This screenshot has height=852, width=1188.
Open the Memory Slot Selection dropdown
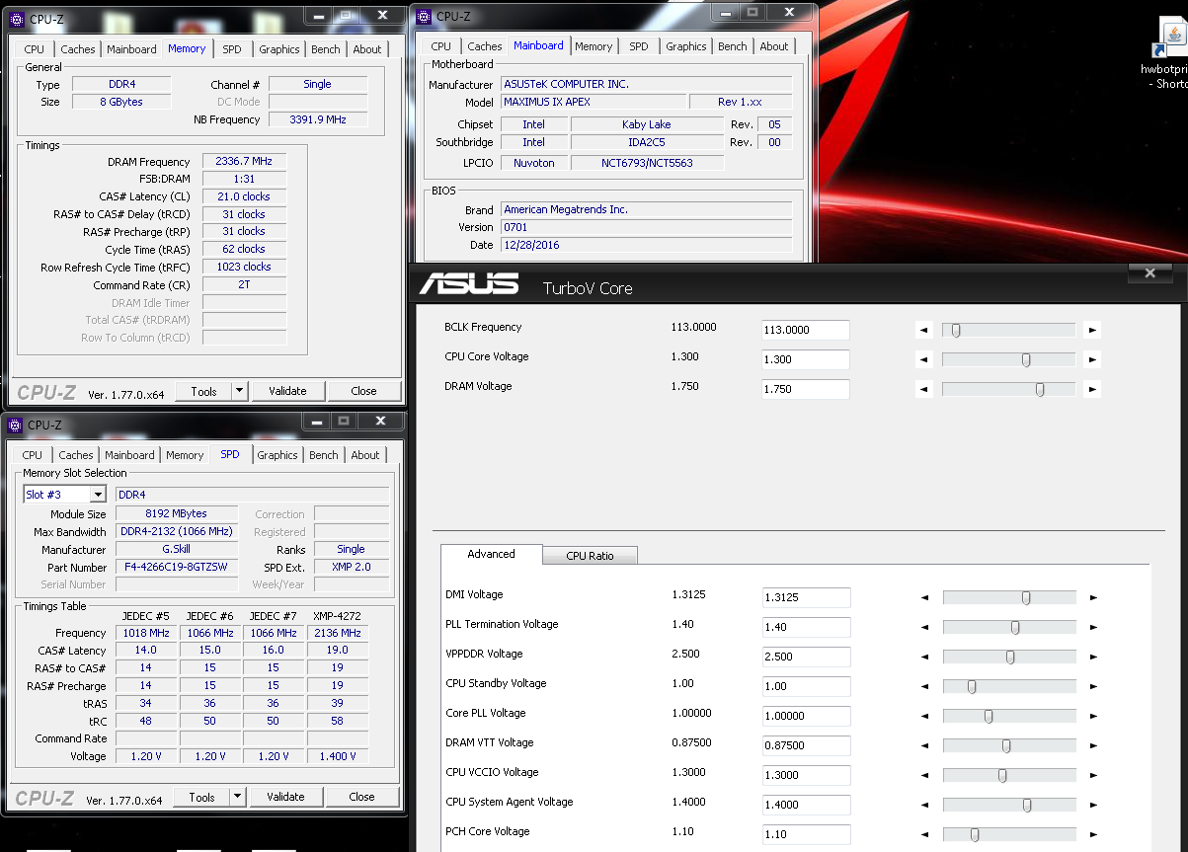(x=64, y=495)
